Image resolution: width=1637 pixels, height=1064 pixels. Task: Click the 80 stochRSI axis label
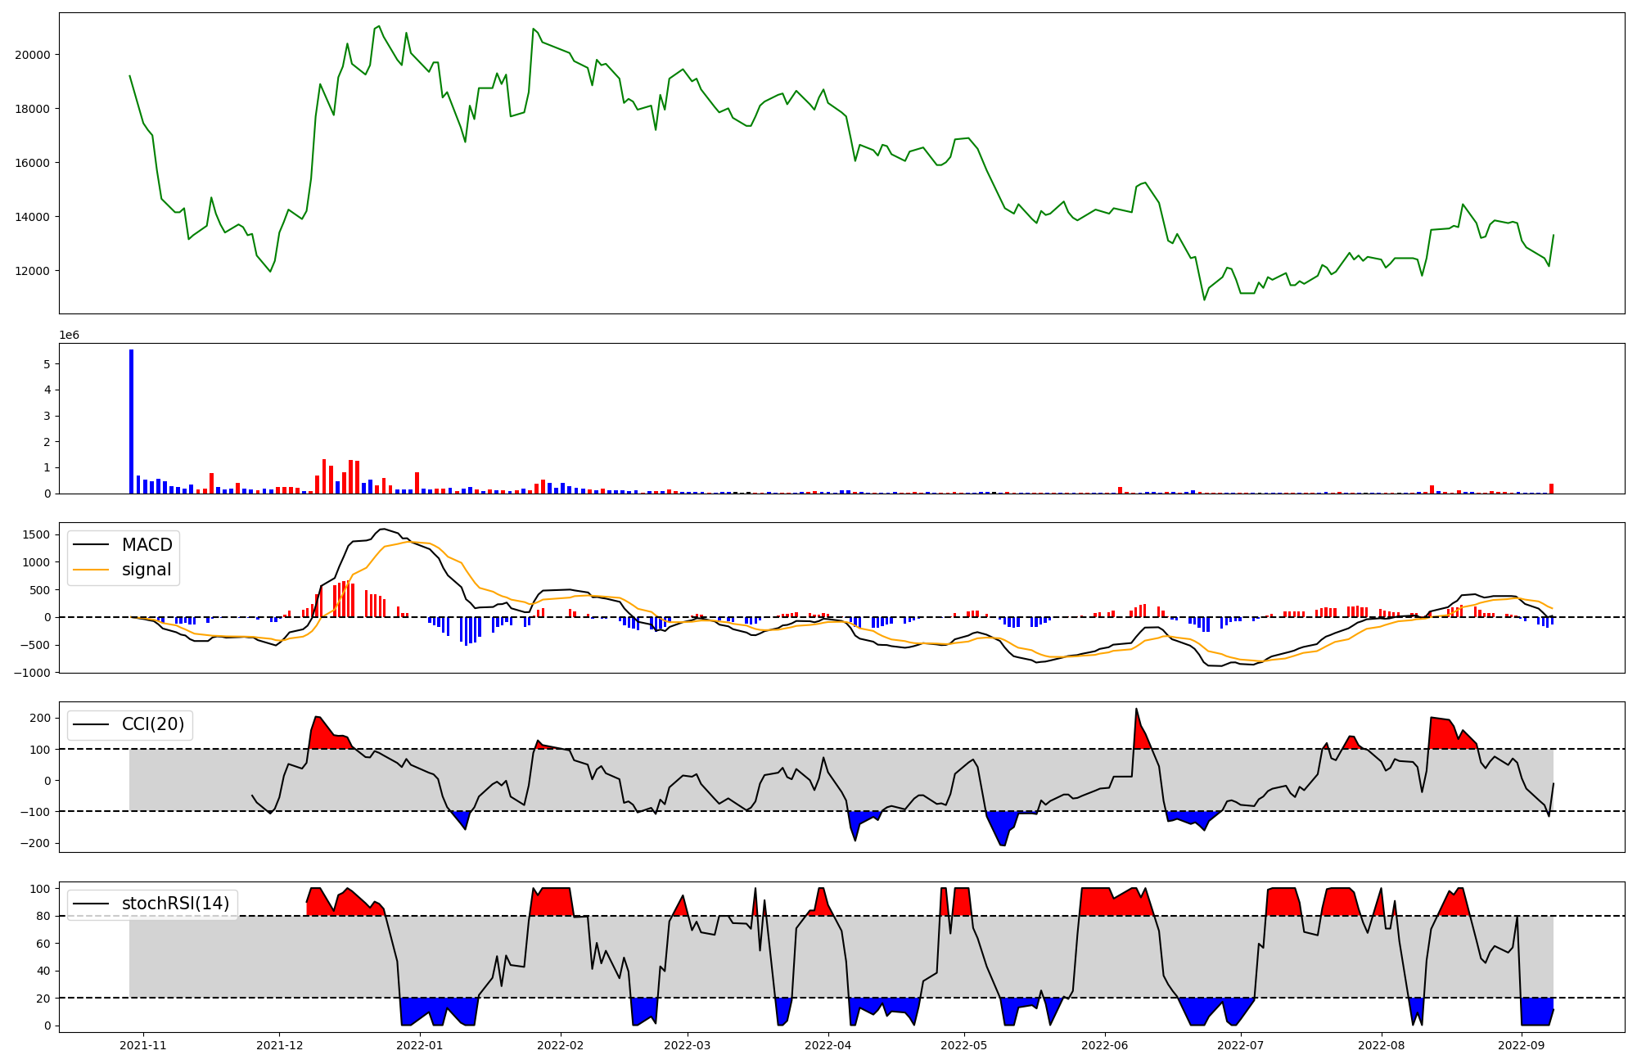[x=43, y=916]
